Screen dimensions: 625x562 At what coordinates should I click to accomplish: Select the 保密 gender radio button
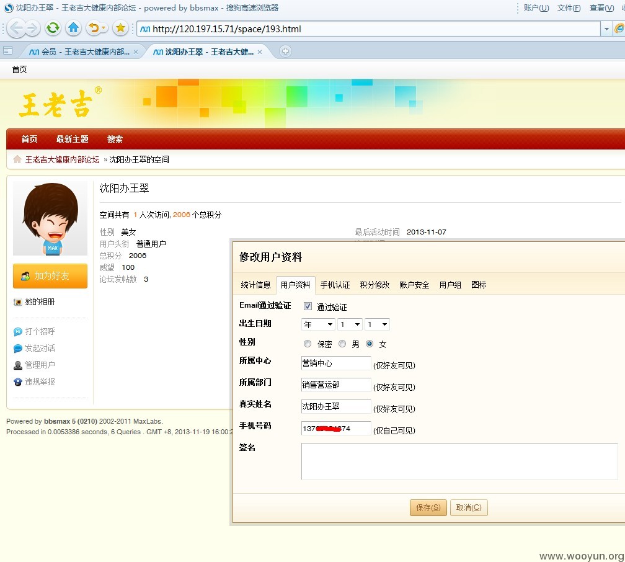click(308, 344)
